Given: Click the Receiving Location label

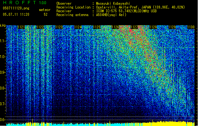Looking at the screenshot, I should [x=73, y=7].
